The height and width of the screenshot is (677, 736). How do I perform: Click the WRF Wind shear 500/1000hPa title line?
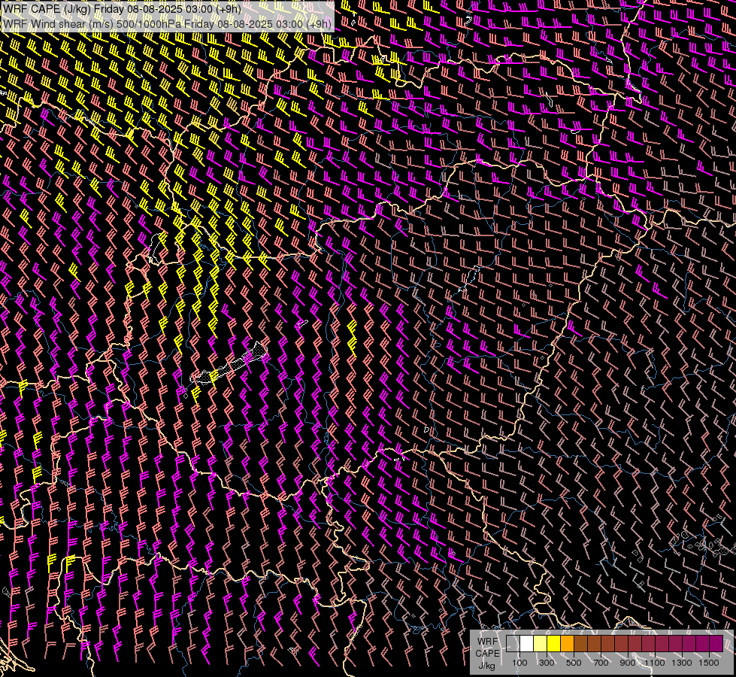(x=167, y=24)
